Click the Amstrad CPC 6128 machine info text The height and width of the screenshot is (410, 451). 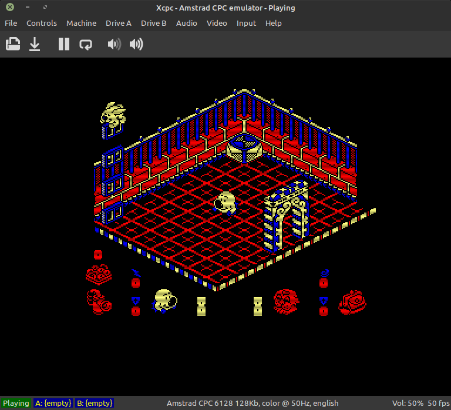(253, 403)
